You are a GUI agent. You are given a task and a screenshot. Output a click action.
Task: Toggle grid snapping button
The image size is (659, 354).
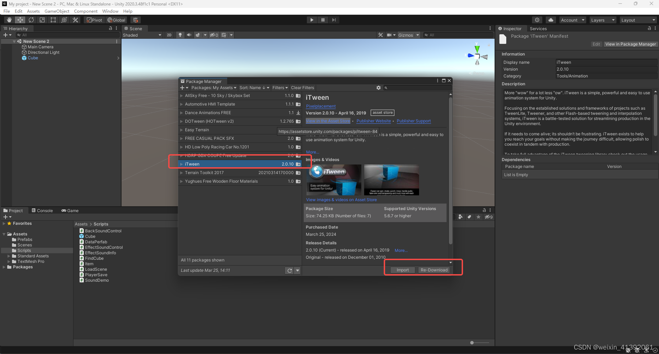click(x=136, y=20)
